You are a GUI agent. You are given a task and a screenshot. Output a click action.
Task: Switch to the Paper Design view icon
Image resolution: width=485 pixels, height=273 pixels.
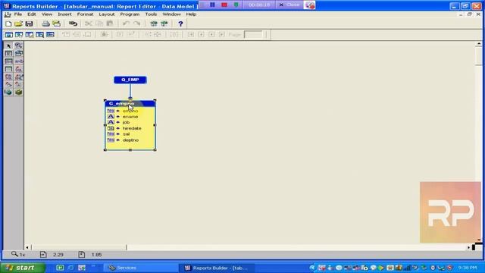[x=39, y=35]
